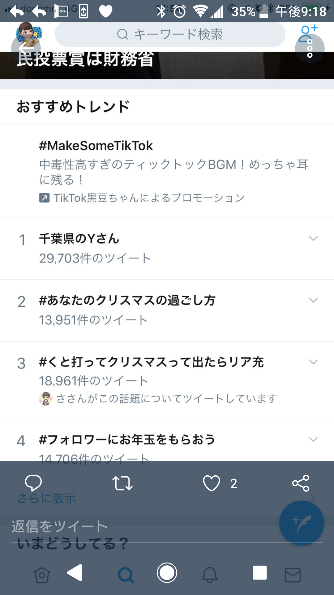
Task: Open the share icon menu
Action: point(301,483)
